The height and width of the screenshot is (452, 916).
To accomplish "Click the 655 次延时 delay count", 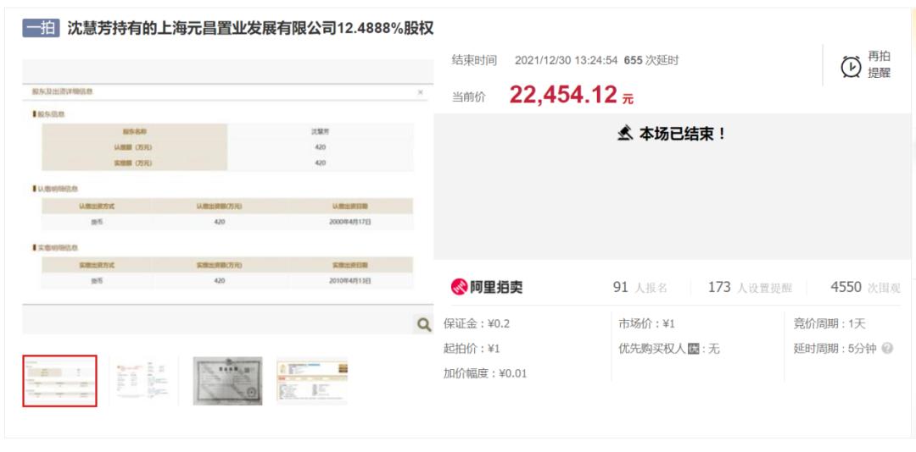I will (651, 60).
